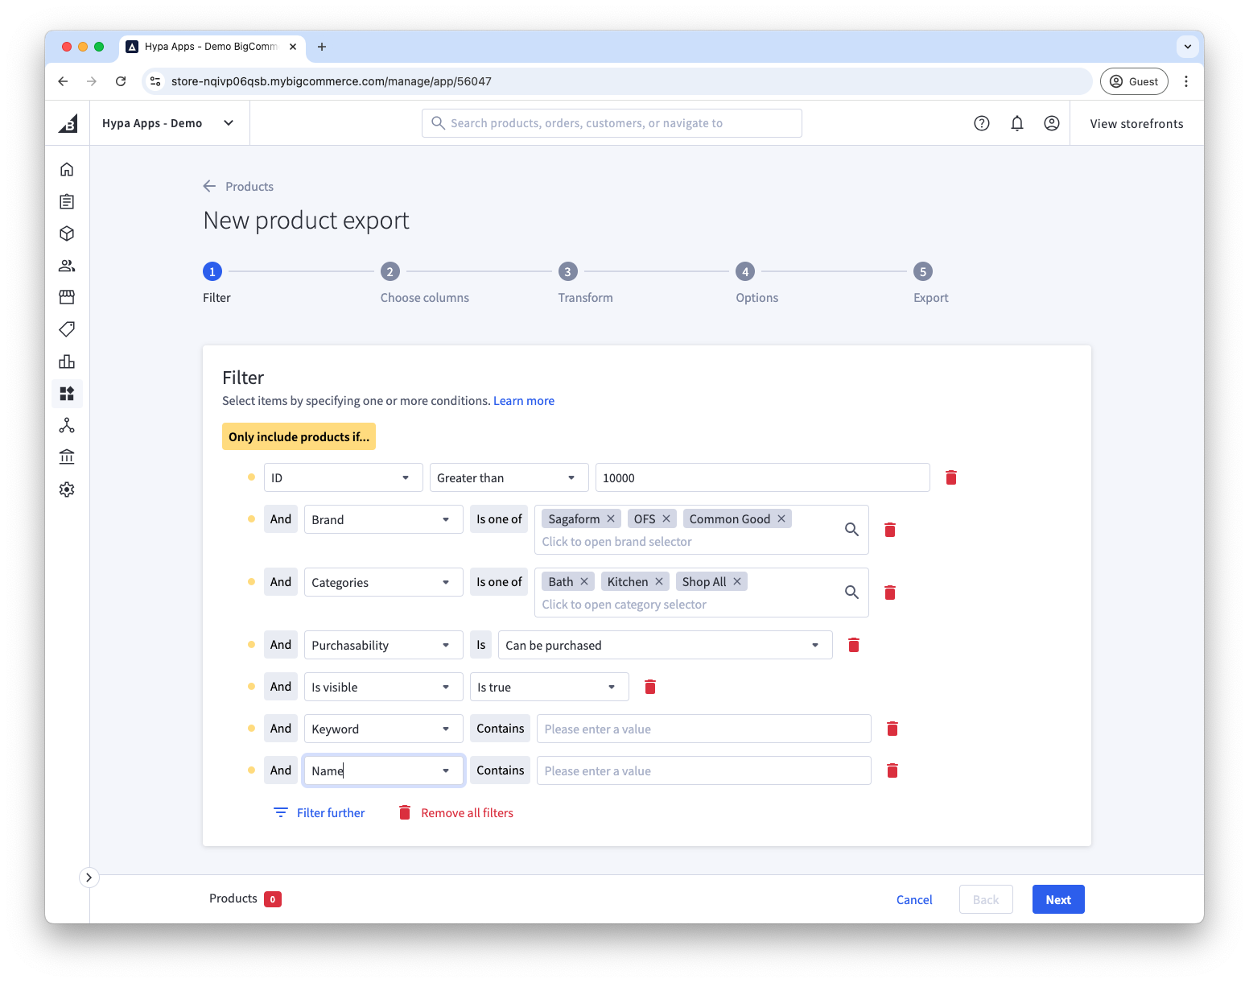This screenshot has height=983, width=1249.
Task: Open the Customers icon in sidebar
Action: (x=67, y=266)
